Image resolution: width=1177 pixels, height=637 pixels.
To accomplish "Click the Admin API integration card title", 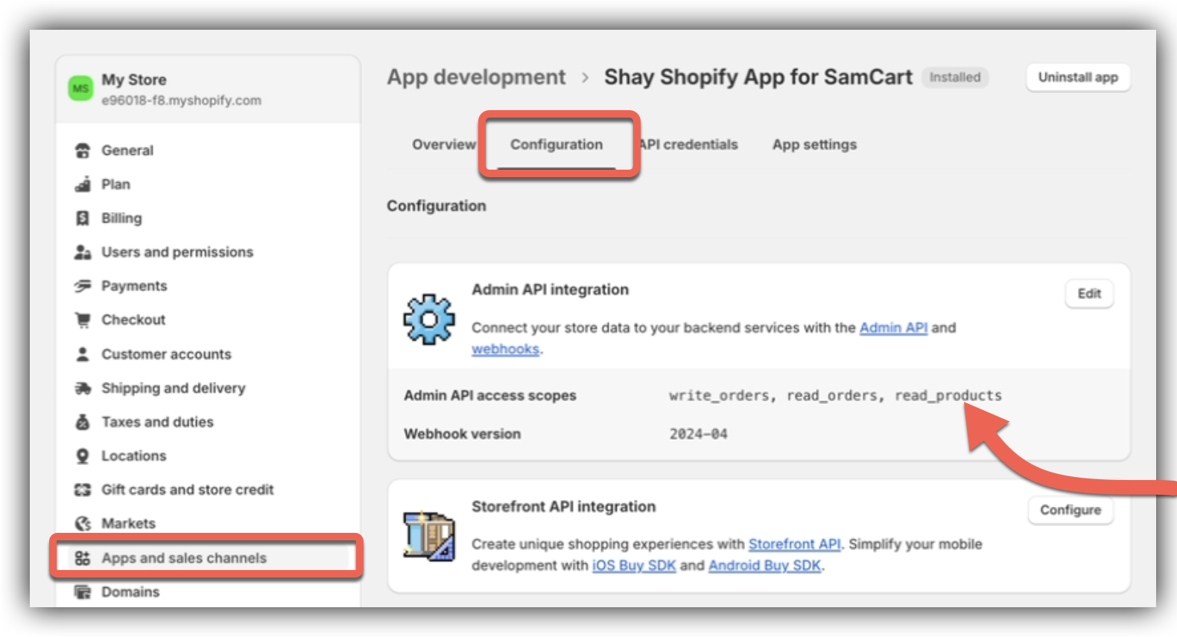I will (x=550, y=289).
